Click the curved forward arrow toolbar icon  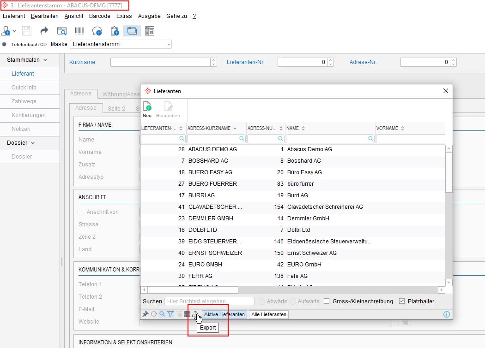pyautogui.click(x=44, y=31)
